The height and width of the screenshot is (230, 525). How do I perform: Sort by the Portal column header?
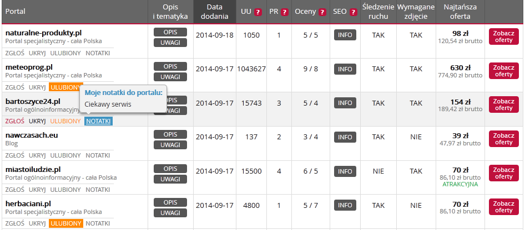tap(75, 12)
